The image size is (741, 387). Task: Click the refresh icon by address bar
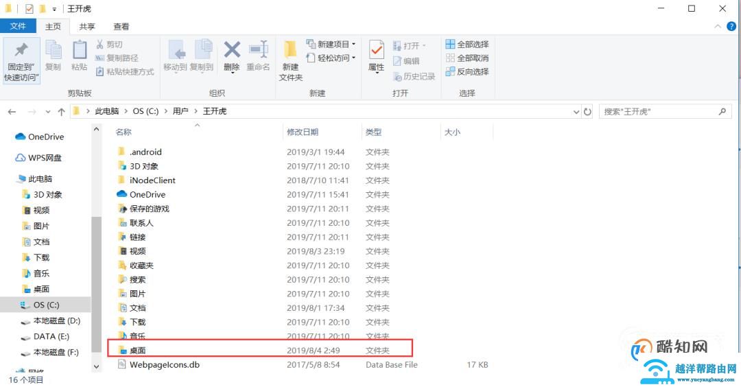tap(587, 112)
